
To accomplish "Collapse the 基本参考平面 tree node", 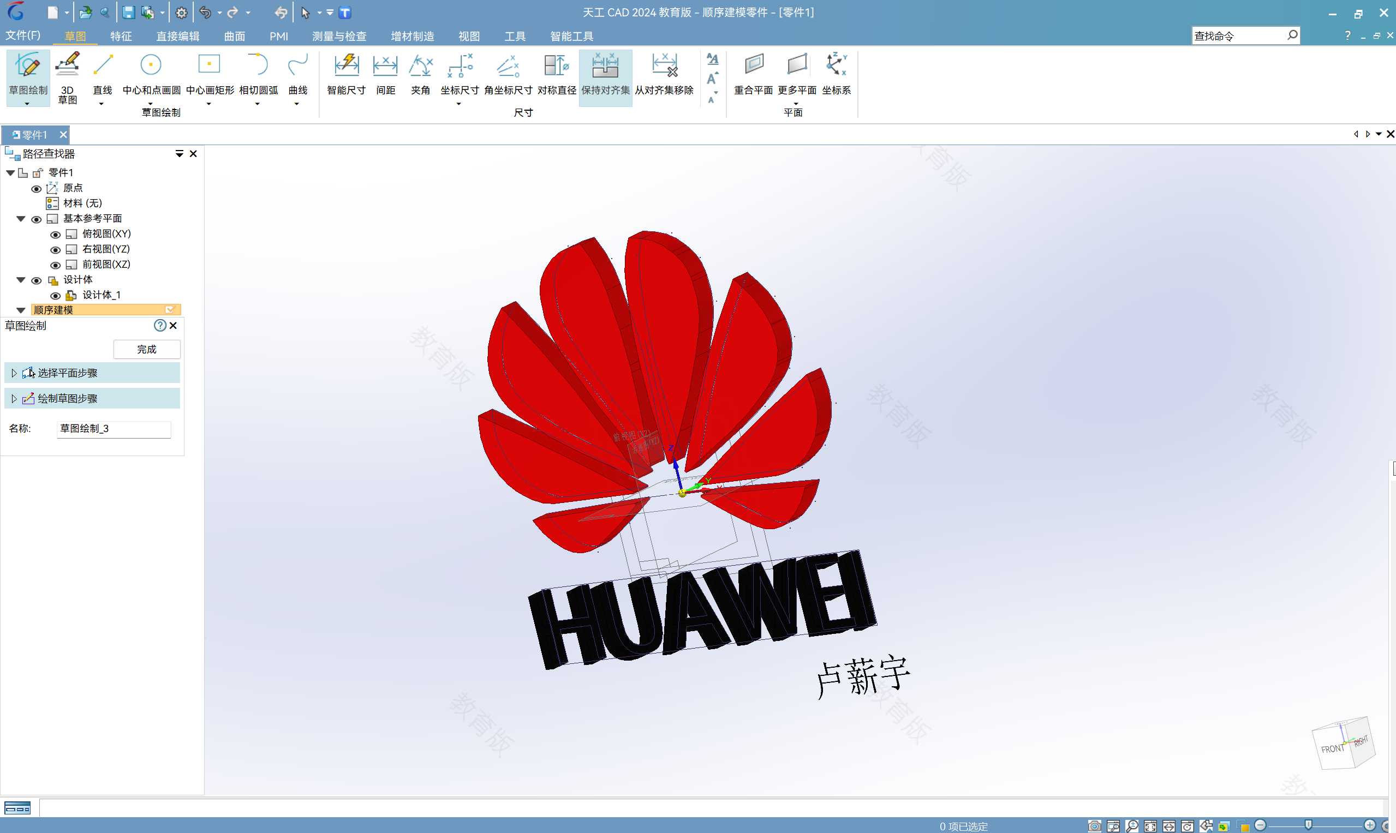I will (x=21, y=219).
